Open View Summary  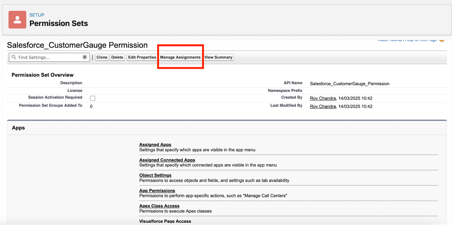point(218,57)
